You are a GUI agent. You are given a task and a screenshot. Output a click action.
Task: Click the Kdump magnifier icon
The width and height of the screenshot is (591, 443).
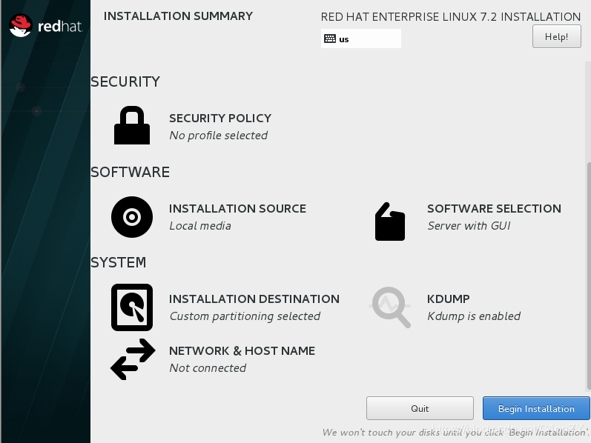tap(391, 307)
